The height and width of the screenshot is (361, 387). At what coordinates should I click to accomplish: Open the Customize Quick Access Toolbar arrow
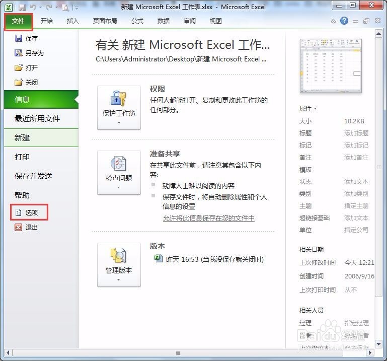pyautogui.click(x=77, y=8)
